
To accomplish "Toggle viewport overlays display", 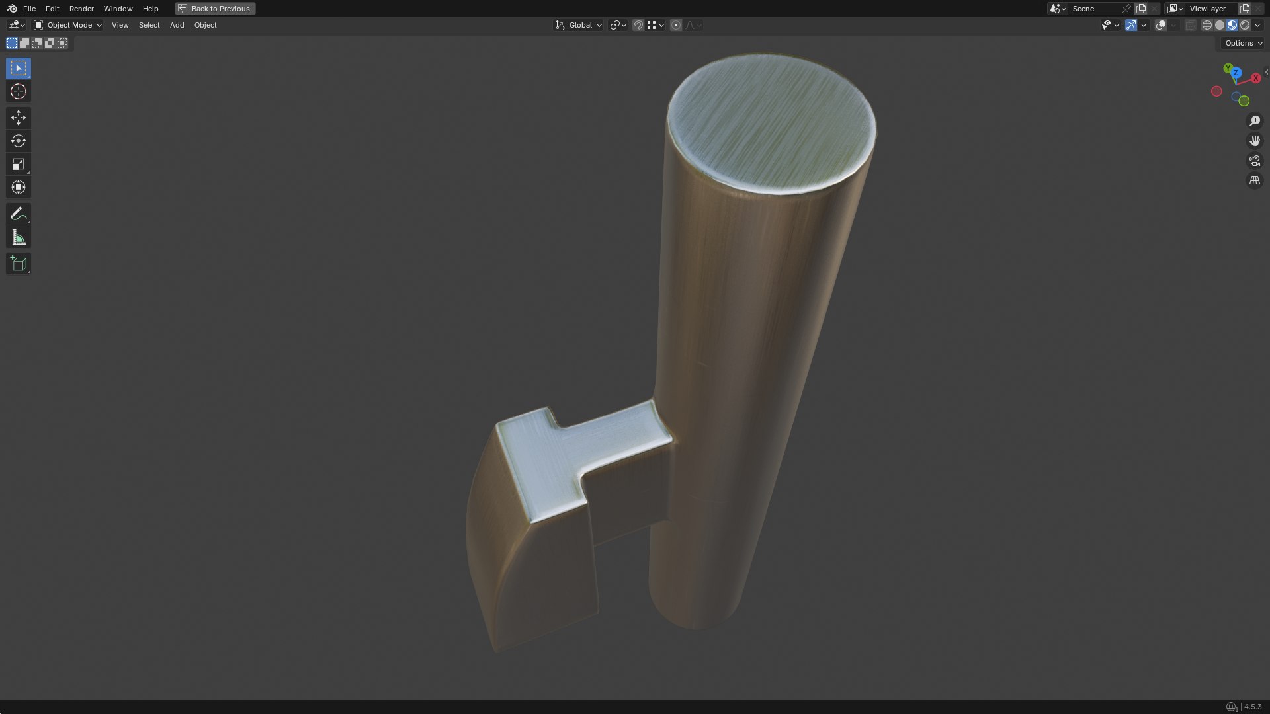I will click(1161, 25).
